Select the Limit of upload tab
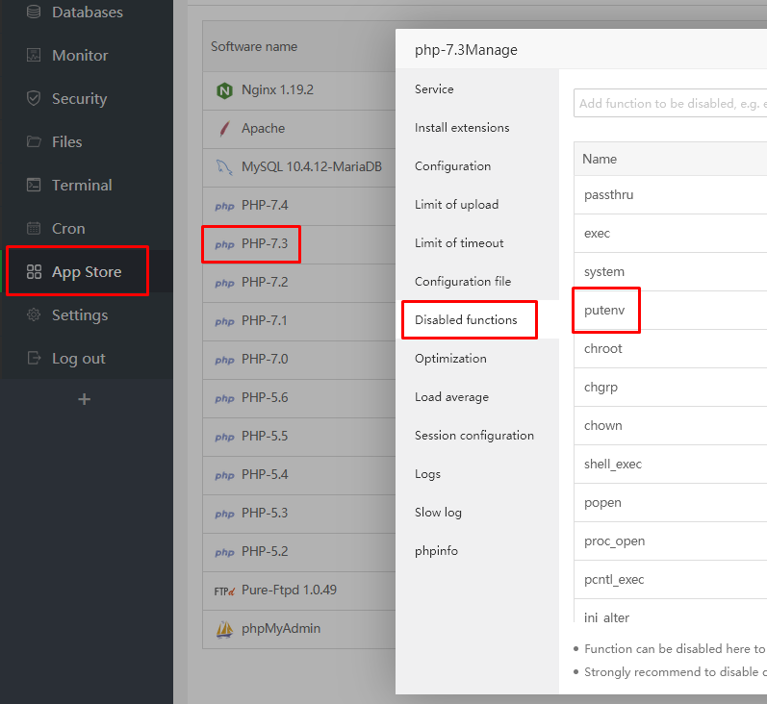The width and height of the screenshot is (767, 704). pyautogui.click(x=456, y=204)
